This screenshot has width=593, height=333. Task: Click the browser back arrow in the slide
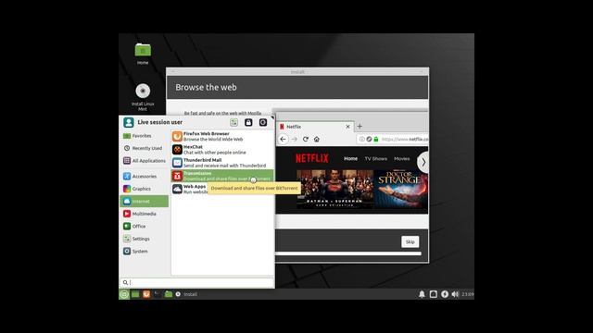point(283,139)
